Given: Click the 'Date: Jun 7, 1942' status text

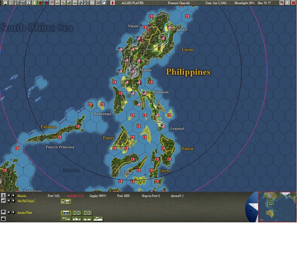Looking at the screenshot, I should tap(216, 3).
